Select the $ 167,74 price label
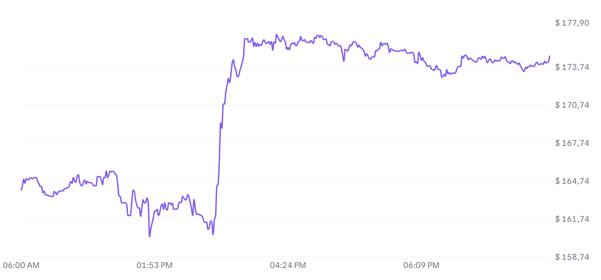601x280 pixels. pos(572,143)
